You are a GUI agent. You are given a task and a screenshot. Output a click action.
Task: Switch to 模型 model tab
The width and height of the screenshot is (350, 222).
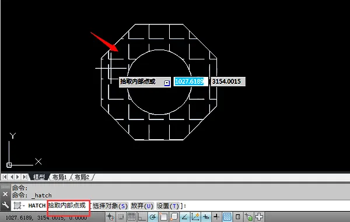coord(39,177)
